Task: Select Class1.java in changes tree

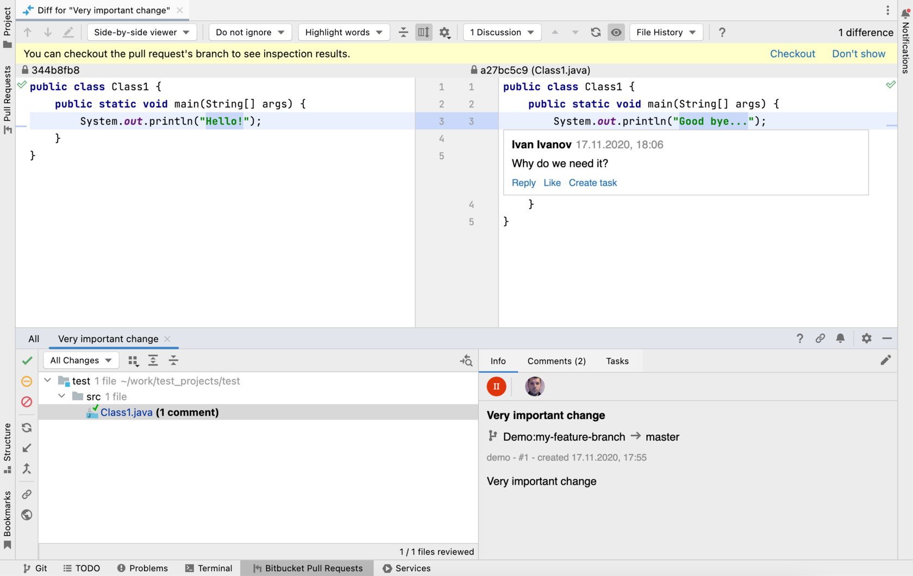Action: pyautogui.click(x=126, y=412)
